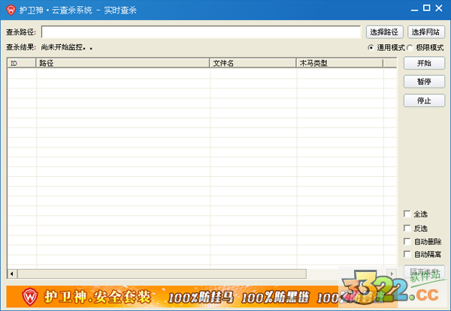The height and width of the screenshot is (311, 451).
Task: Close the 云查杀系统 window
Action: [439, 8]
